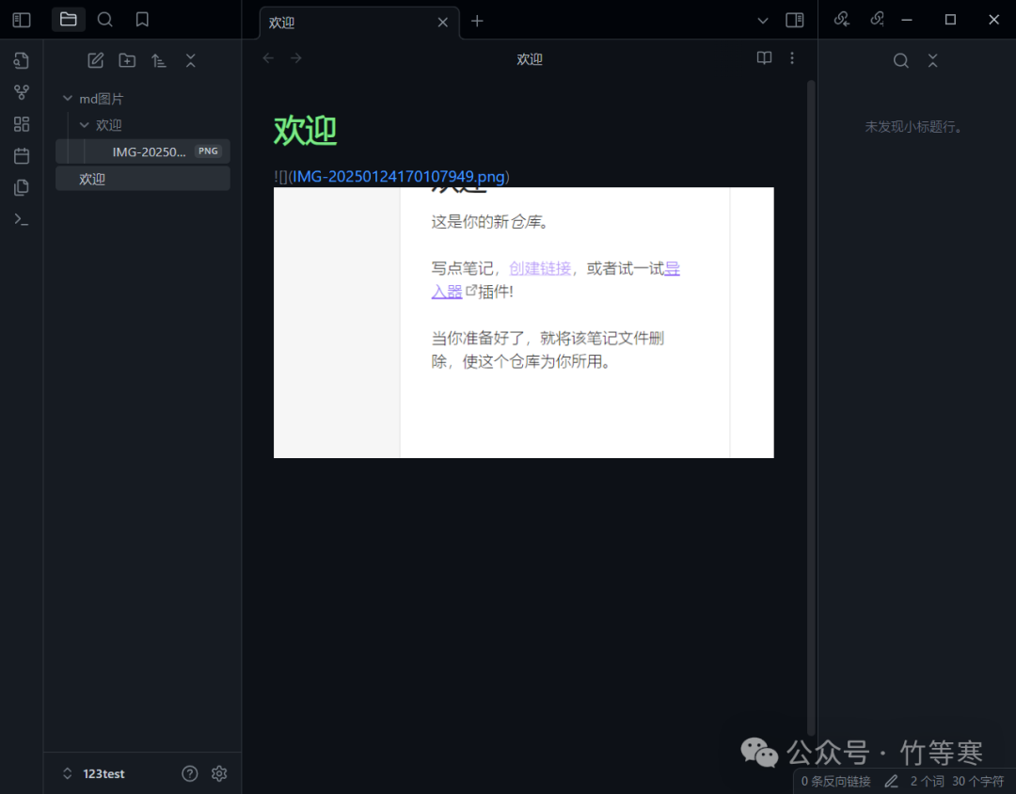Open the note's more options menu
This screenshot has height=794, width=1016.
(792, 57)
